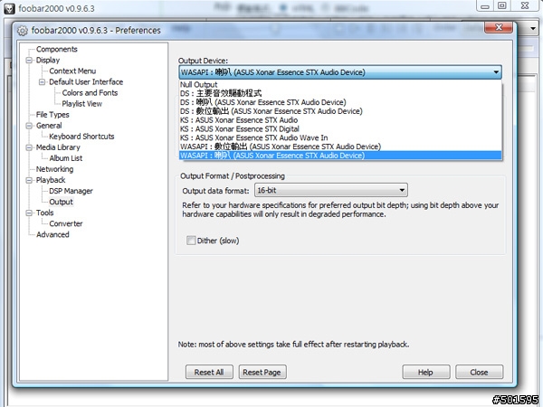The width and height of the screenshot is (543, 407).
Task: Open Colors and Fonts page
Action: click(90, 93)
